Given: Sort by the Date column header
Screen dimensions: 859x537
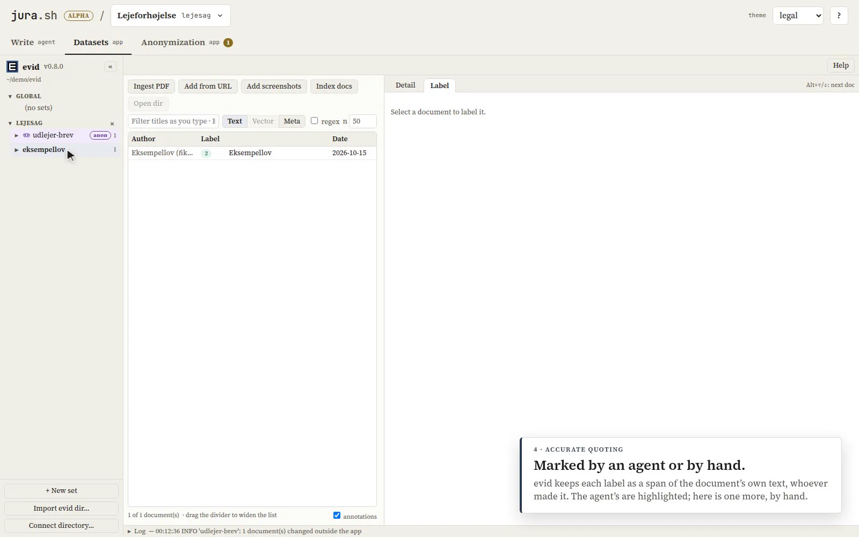Looking at the screenshot, I should click(340, 139).
